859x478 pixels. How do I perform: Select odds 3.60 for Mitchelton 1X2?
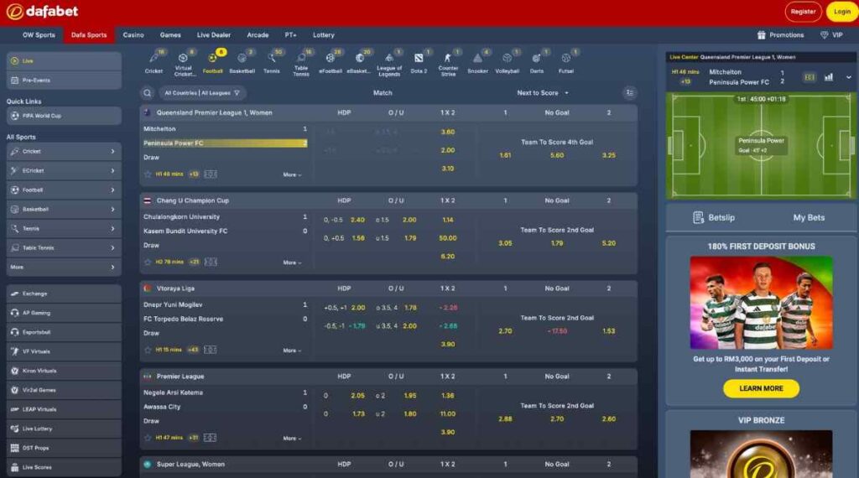point(448,132)
